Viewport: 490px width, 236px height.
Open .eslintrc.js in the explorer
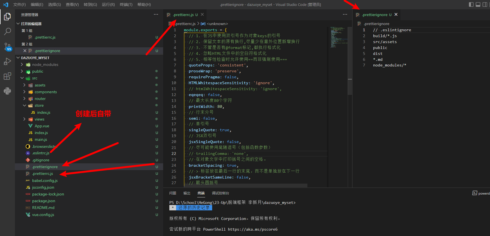point(89,153)
